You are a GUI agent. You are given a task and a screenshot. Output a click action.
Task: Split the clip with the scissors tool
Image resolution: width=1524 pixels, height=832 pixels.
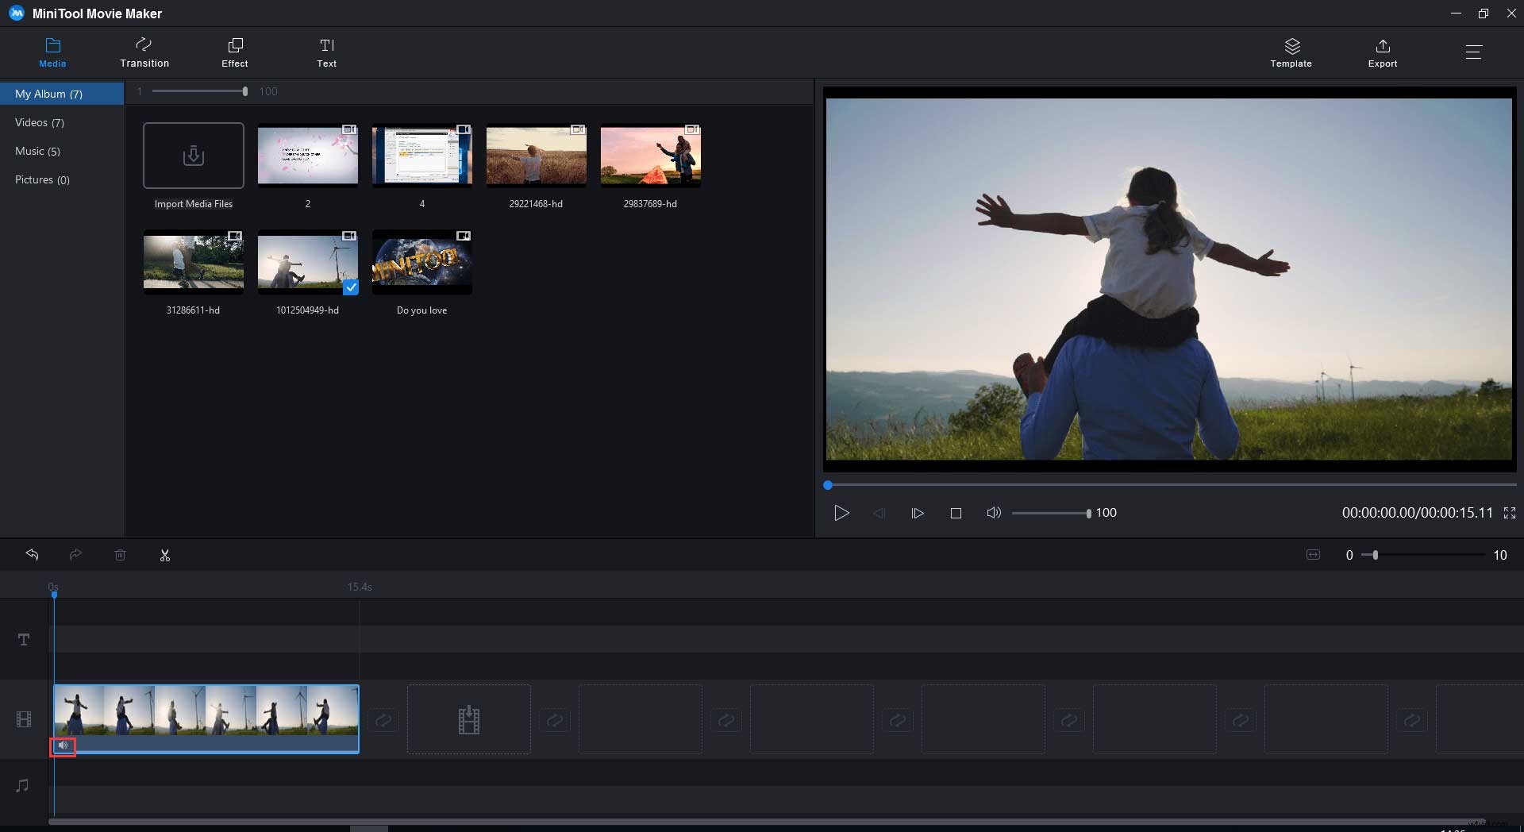click(164, 555)
